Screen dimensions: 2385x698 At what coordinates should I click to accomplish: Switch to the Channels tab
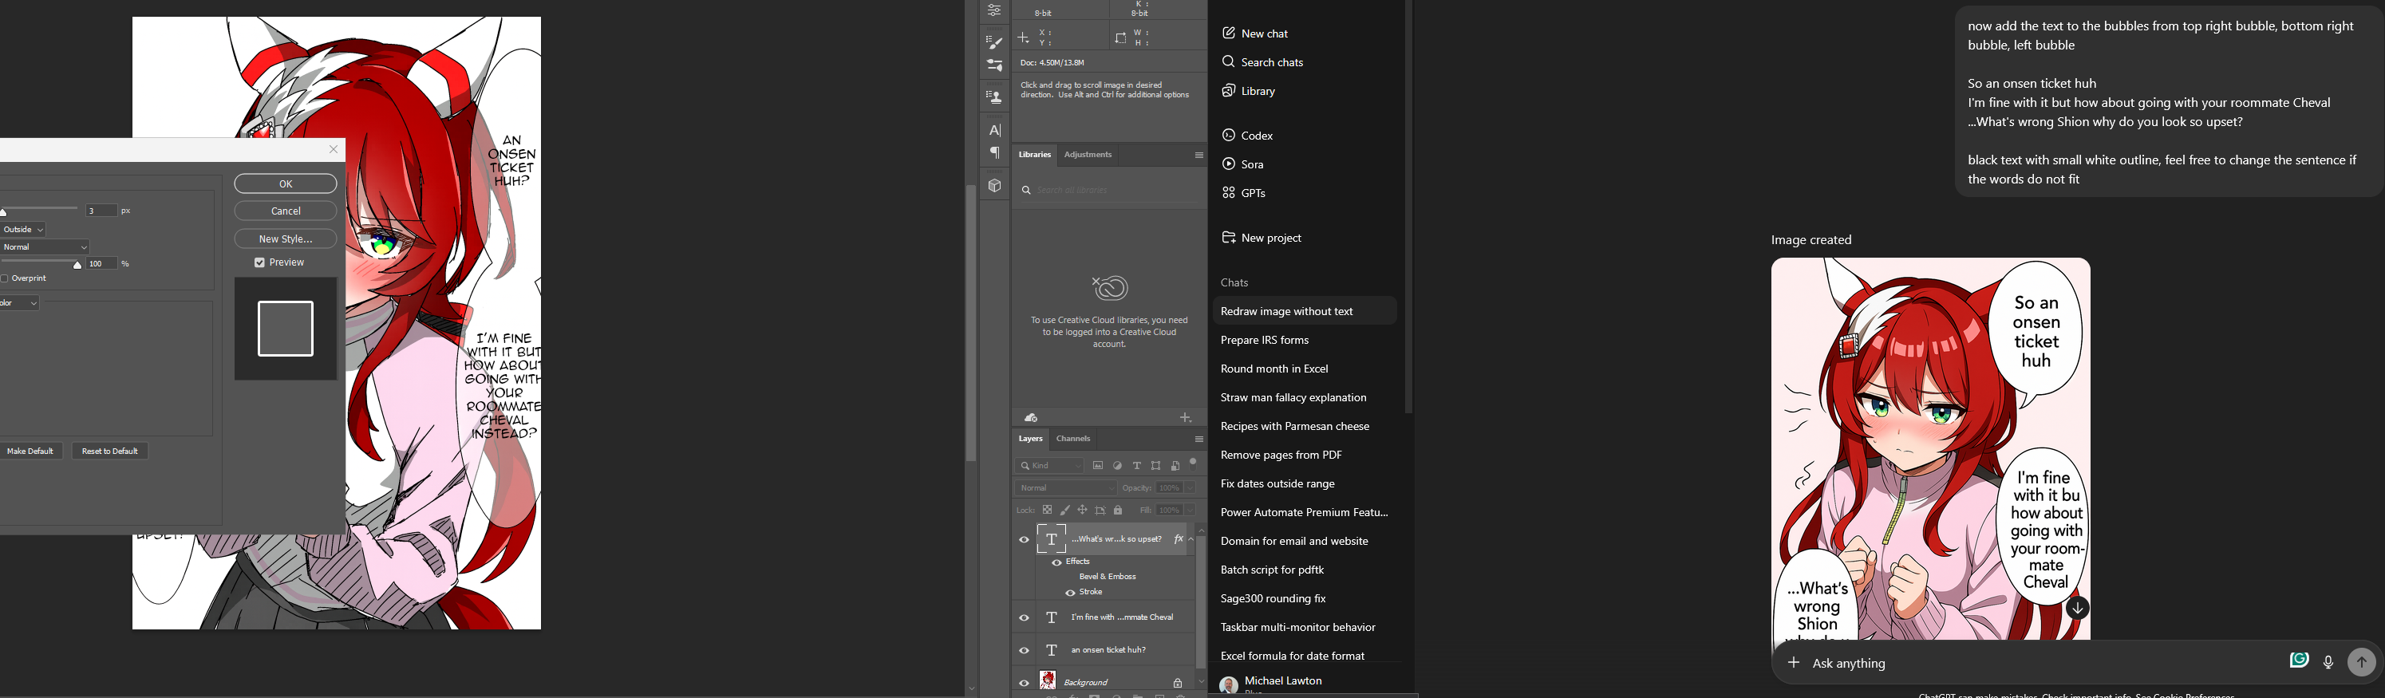pyautogui.click(x=1073, y=439)
